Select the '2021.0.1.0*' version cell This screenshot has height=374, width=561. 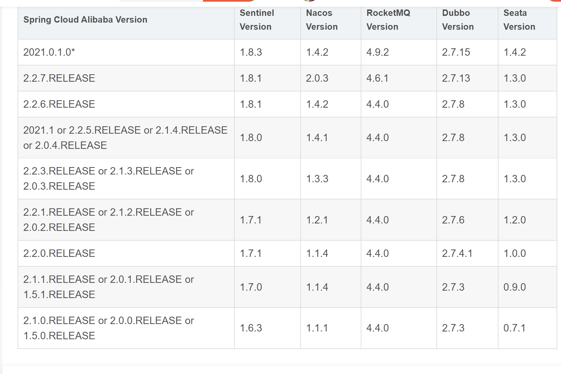(126, 52)
